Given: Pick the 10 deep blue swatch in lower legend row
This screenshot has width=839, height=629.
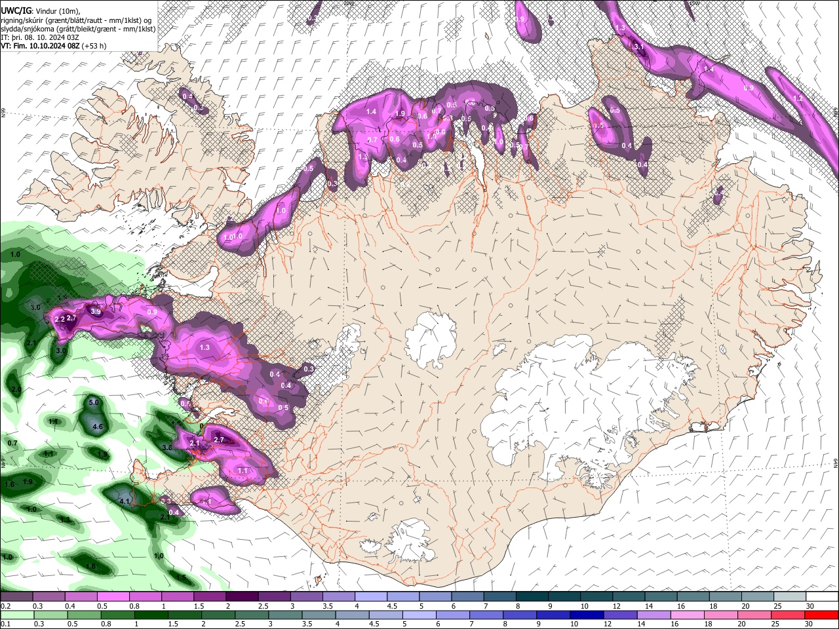Looking at the screenshot, I should pos(587,615).
